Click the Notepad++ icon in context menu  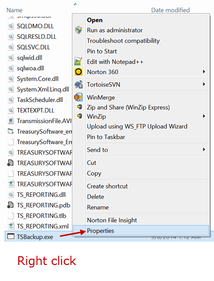pyautogui.click(x=79, y=61)
